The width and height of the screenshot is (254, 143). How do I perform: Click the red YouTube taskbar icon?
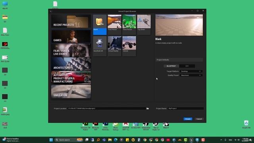click(168, 140)
